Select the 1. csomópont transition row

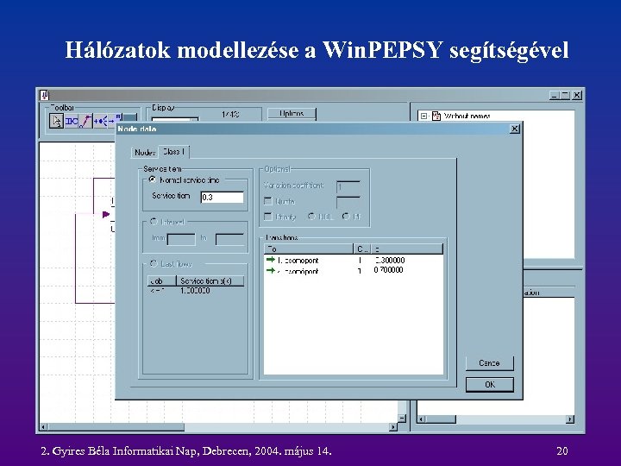tap(354, 261)
